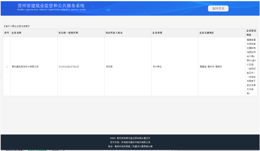This screenshot has height=151, width=260.
Task: Click the row number 1 cell
Action: (x=7, y=66)
